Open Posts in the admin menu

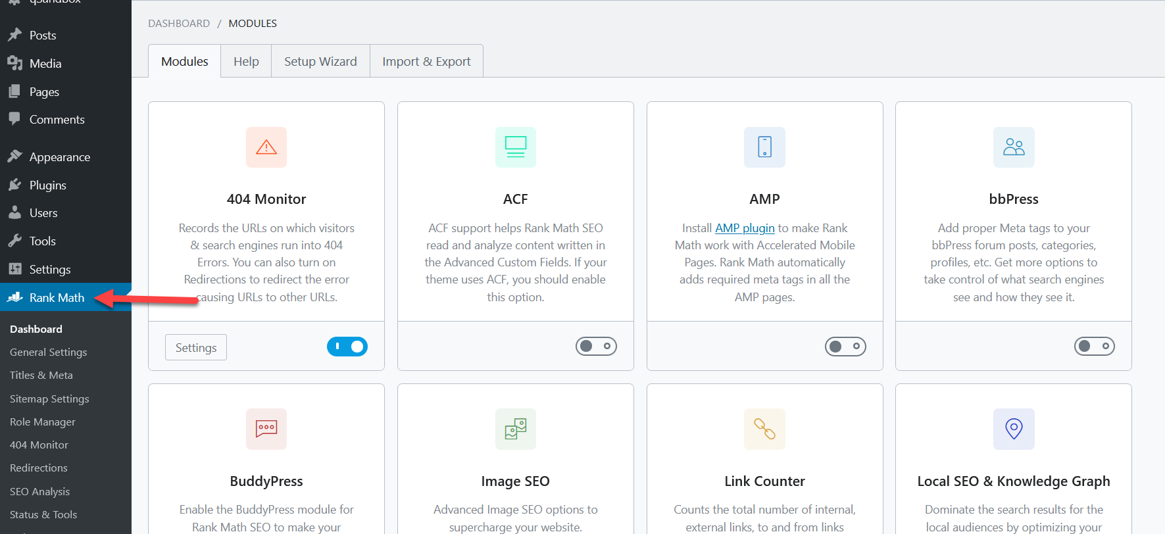coord(66,35)
